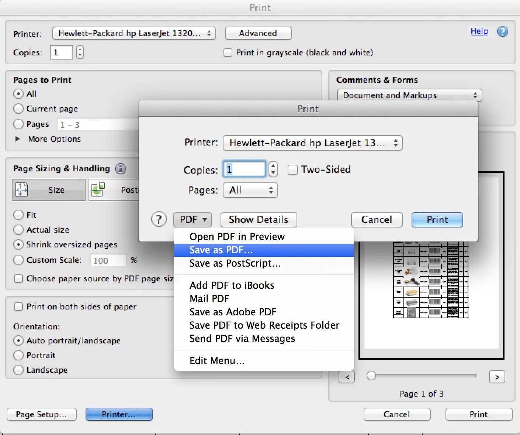Enable Print in grayscale checkbox
The width and height of the screenshot is (520, 435).
[x=228, y=52]
